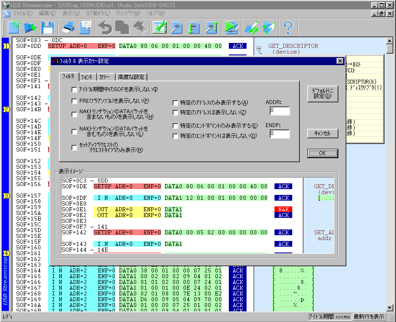Viewport: 396px width, 322px height.
Task: Close the フィルタ & 表示カラー設定 dialog
Action: click(340, 61)
